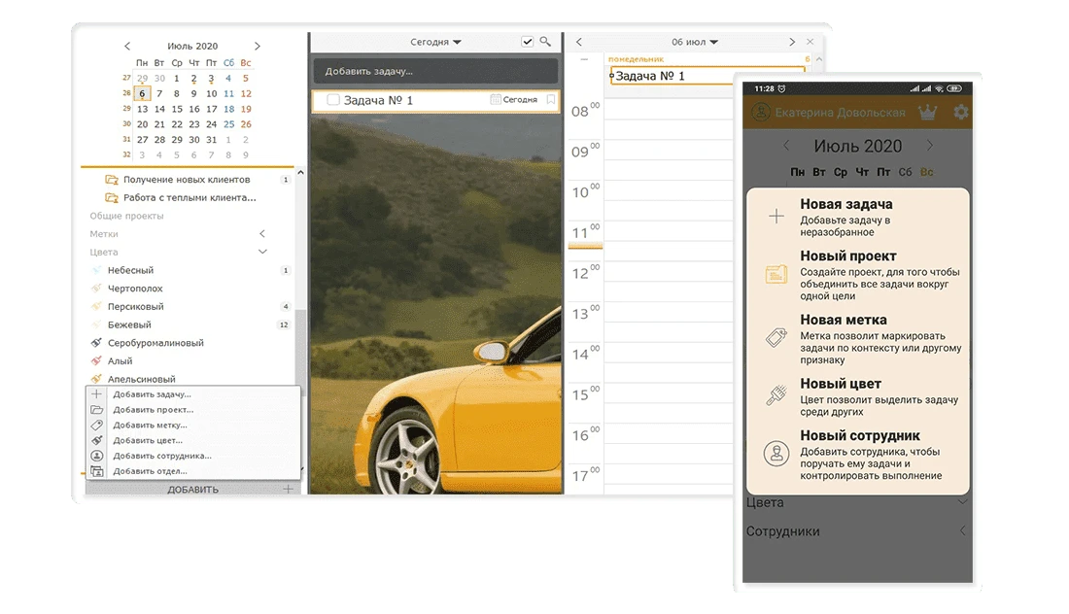Select the Алый color filter
Screen dimensions: 1069x614
point(121,360)
